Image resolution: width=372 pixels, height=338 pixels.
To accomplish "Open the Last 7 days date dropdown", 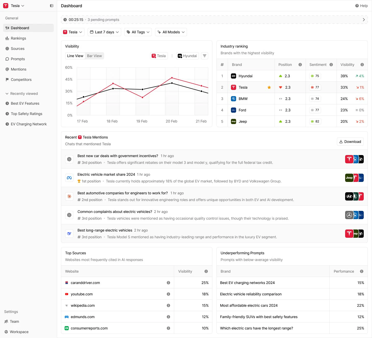I will pos(104,32).
